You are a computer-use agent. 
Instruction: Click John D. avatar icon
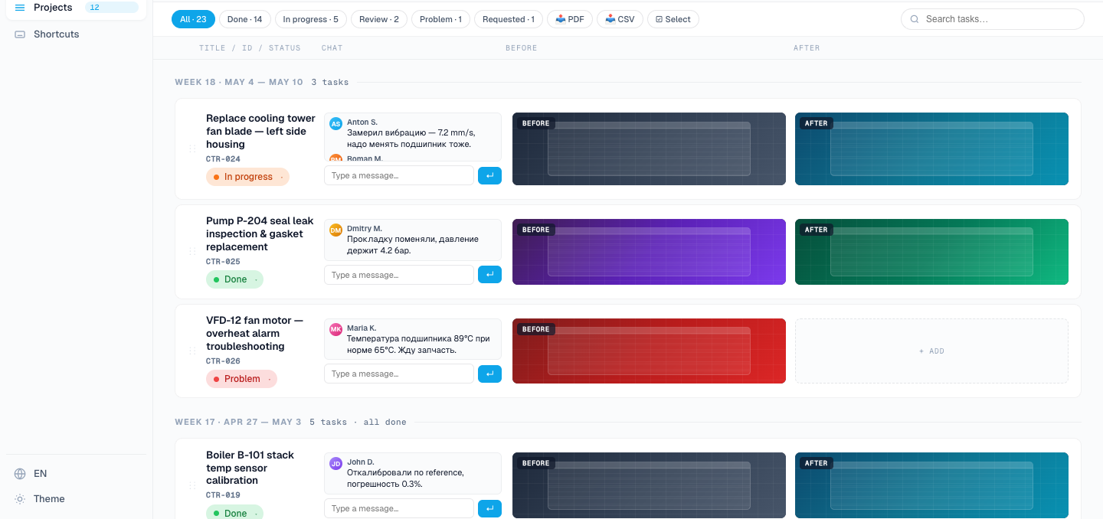point(335,463)
